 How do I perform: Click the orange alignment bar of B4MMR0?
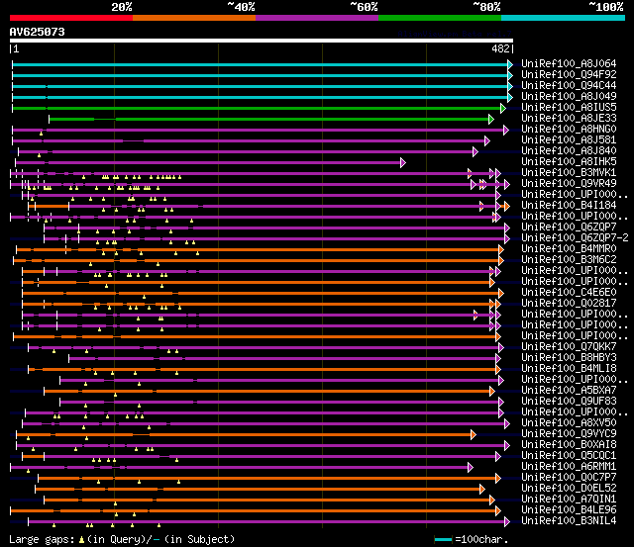[258, 250]
